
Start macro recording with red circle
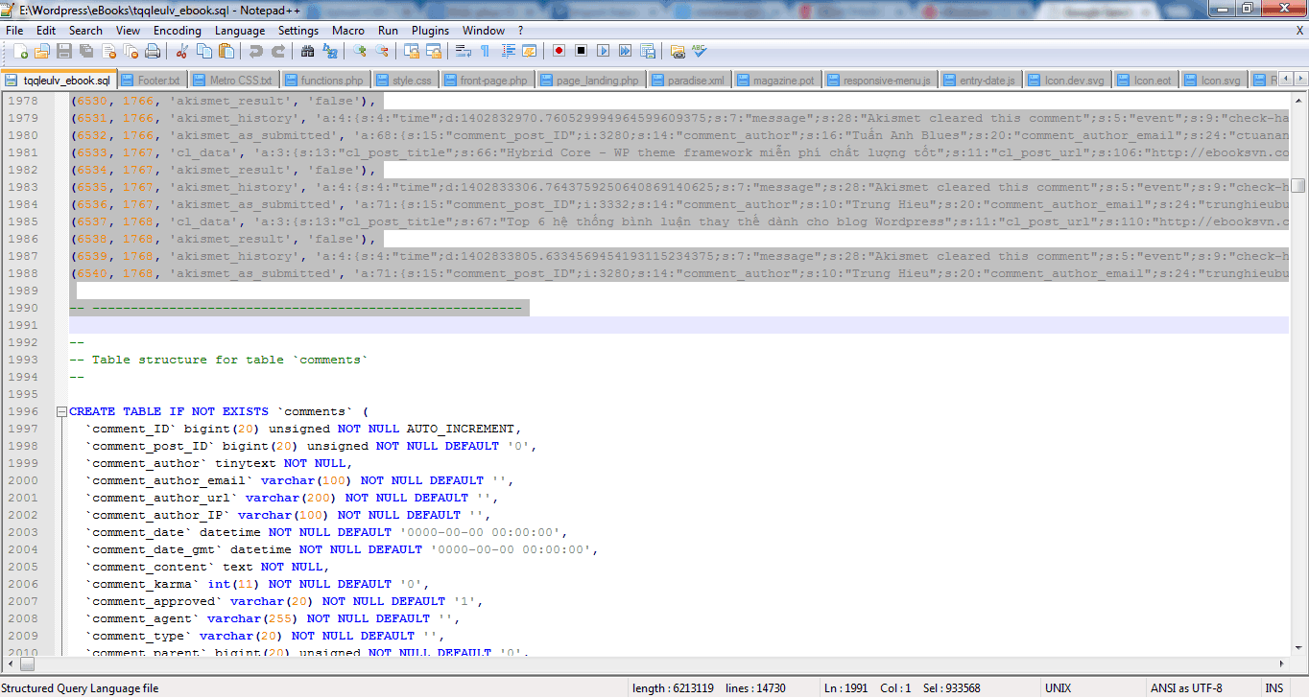pyautogui.click(x=559, y=51)
